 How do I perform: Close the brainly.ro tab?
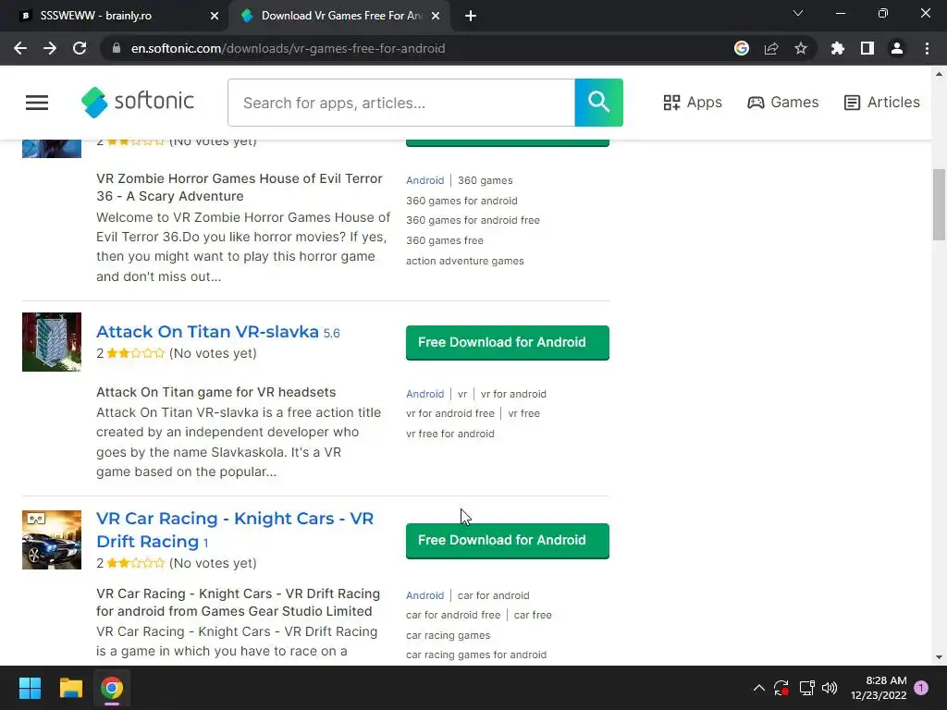(x=215, y=16)
